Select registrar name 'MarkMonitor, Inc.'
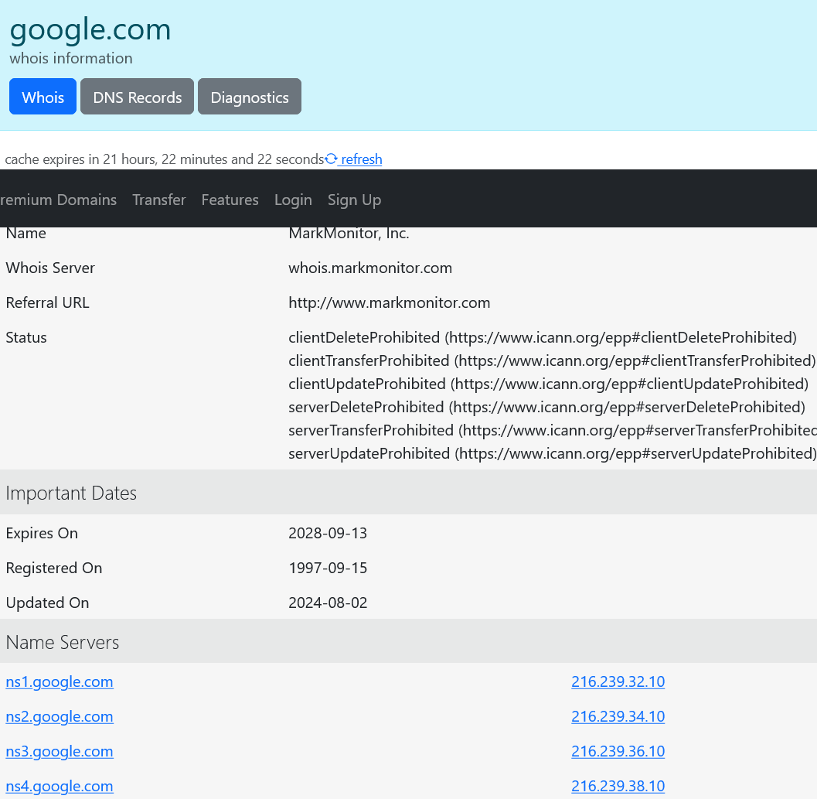Image resolution: width=817 pixels, height=799 pixels. pyautogui.click(x=349, y=233)
